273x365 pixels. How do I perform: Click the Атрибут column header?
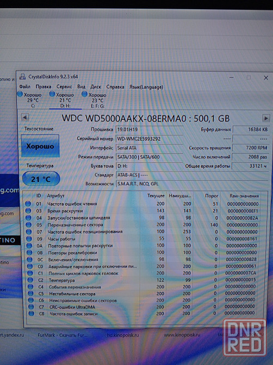tap(55, 196)
